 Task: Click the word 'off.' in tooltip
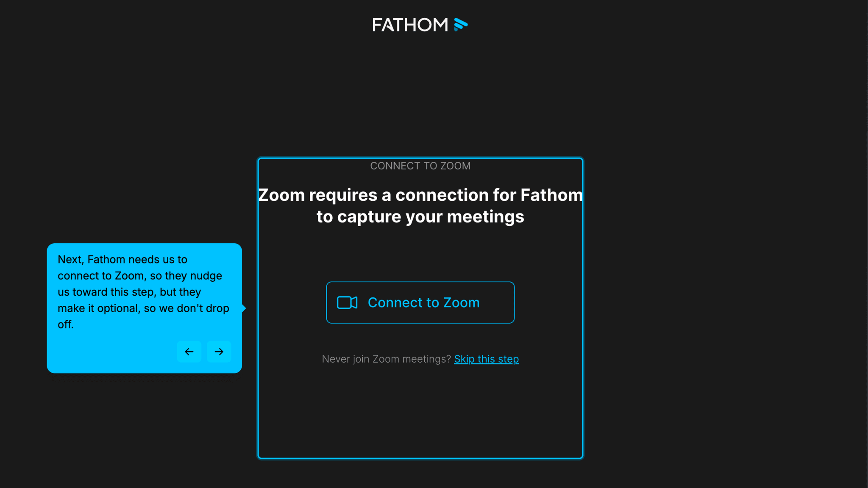click(x=66, y=324)
